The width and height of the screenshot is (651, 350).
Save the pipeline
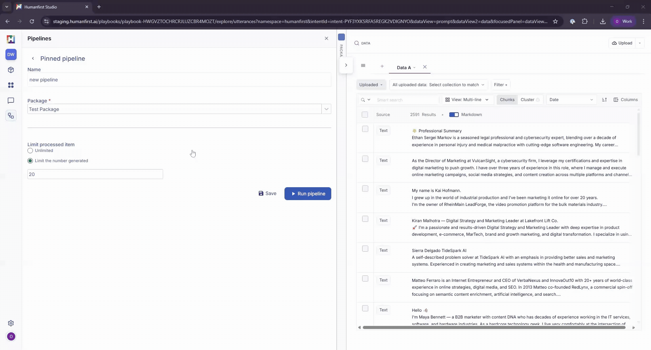pos(267,193)
